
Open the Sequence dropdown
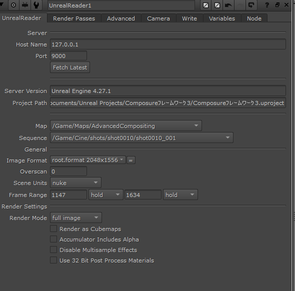point(141,138)
